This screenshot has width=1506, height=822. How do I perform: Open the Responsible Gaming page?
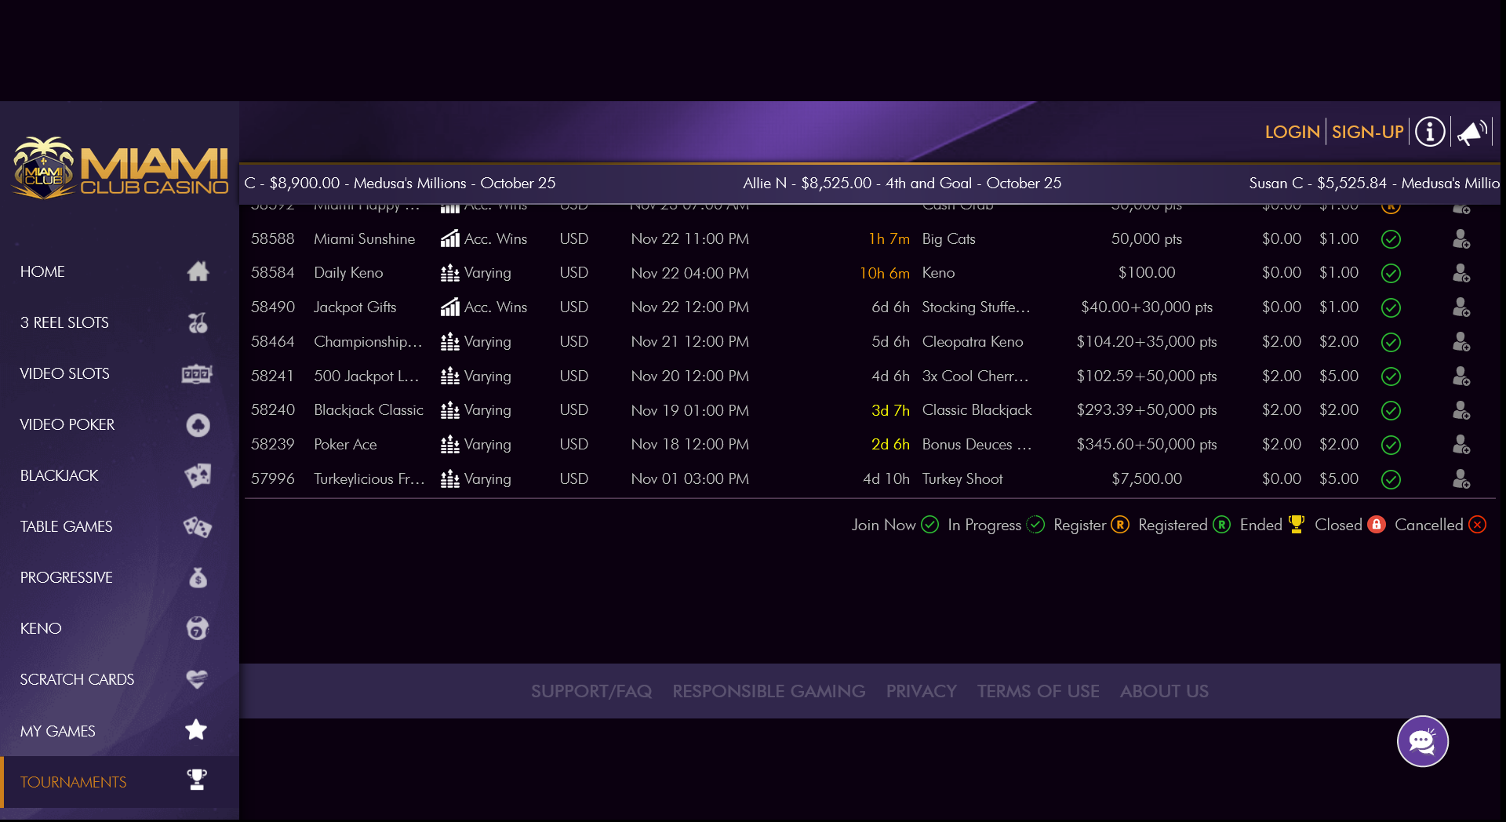click(x=769, y=691)
